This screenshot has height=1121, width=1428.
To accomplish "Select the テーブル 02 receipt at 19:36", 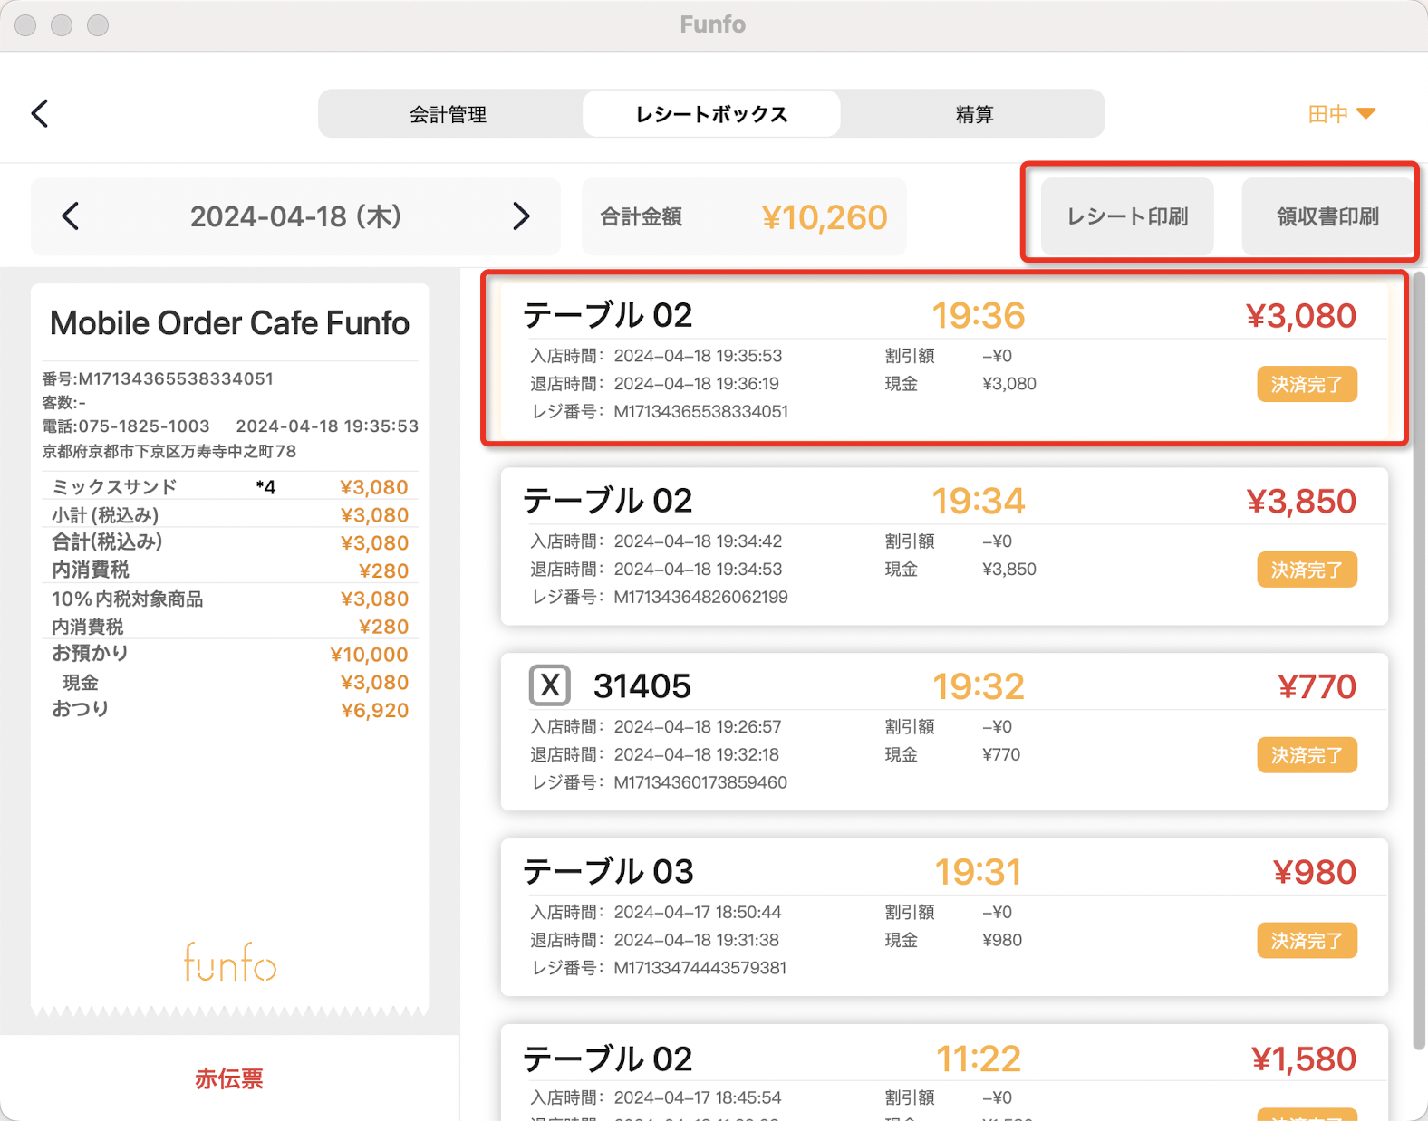I will click(x=944, y=360).
